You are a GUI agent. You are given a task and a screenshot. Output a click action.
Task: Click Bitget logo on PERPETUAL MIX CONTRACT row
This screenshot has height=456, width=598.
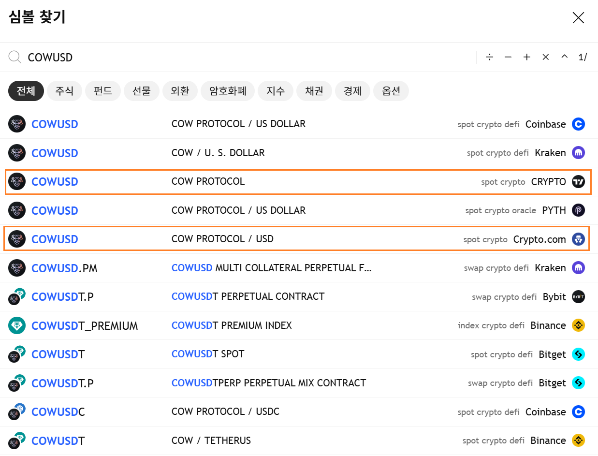coord(578,383)
